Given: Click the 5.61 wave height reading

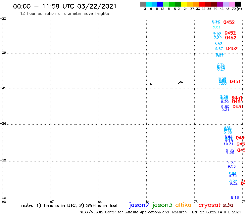Looking at the screenshot, I should (217, 27).
